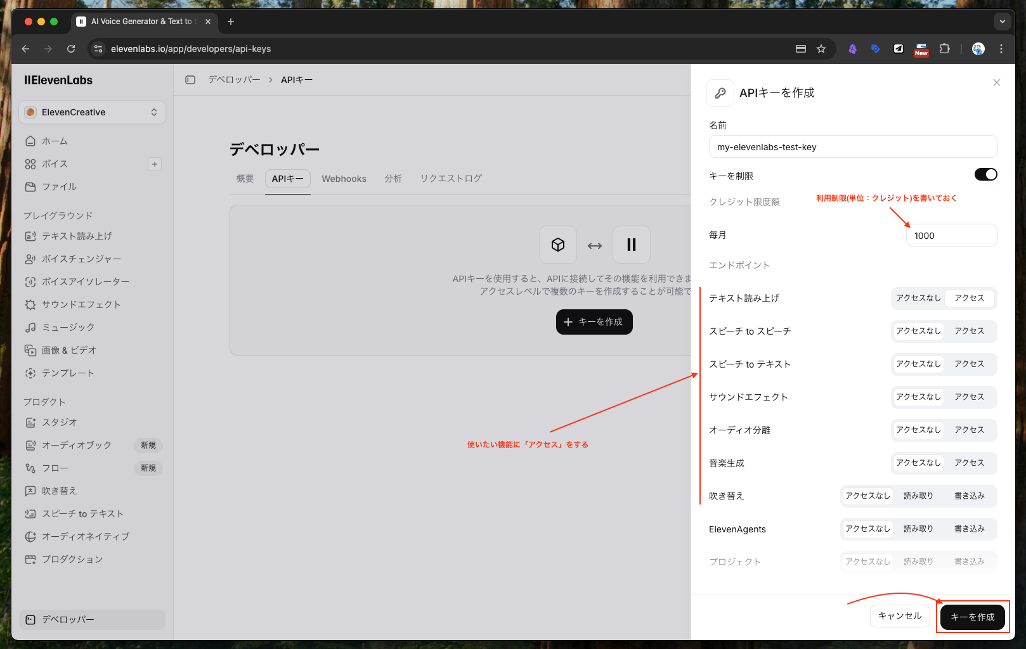The image size is (1026, 649).
Task: Open the リクエストログ tab
Action: pyautogui.click(x=451, y=179)
